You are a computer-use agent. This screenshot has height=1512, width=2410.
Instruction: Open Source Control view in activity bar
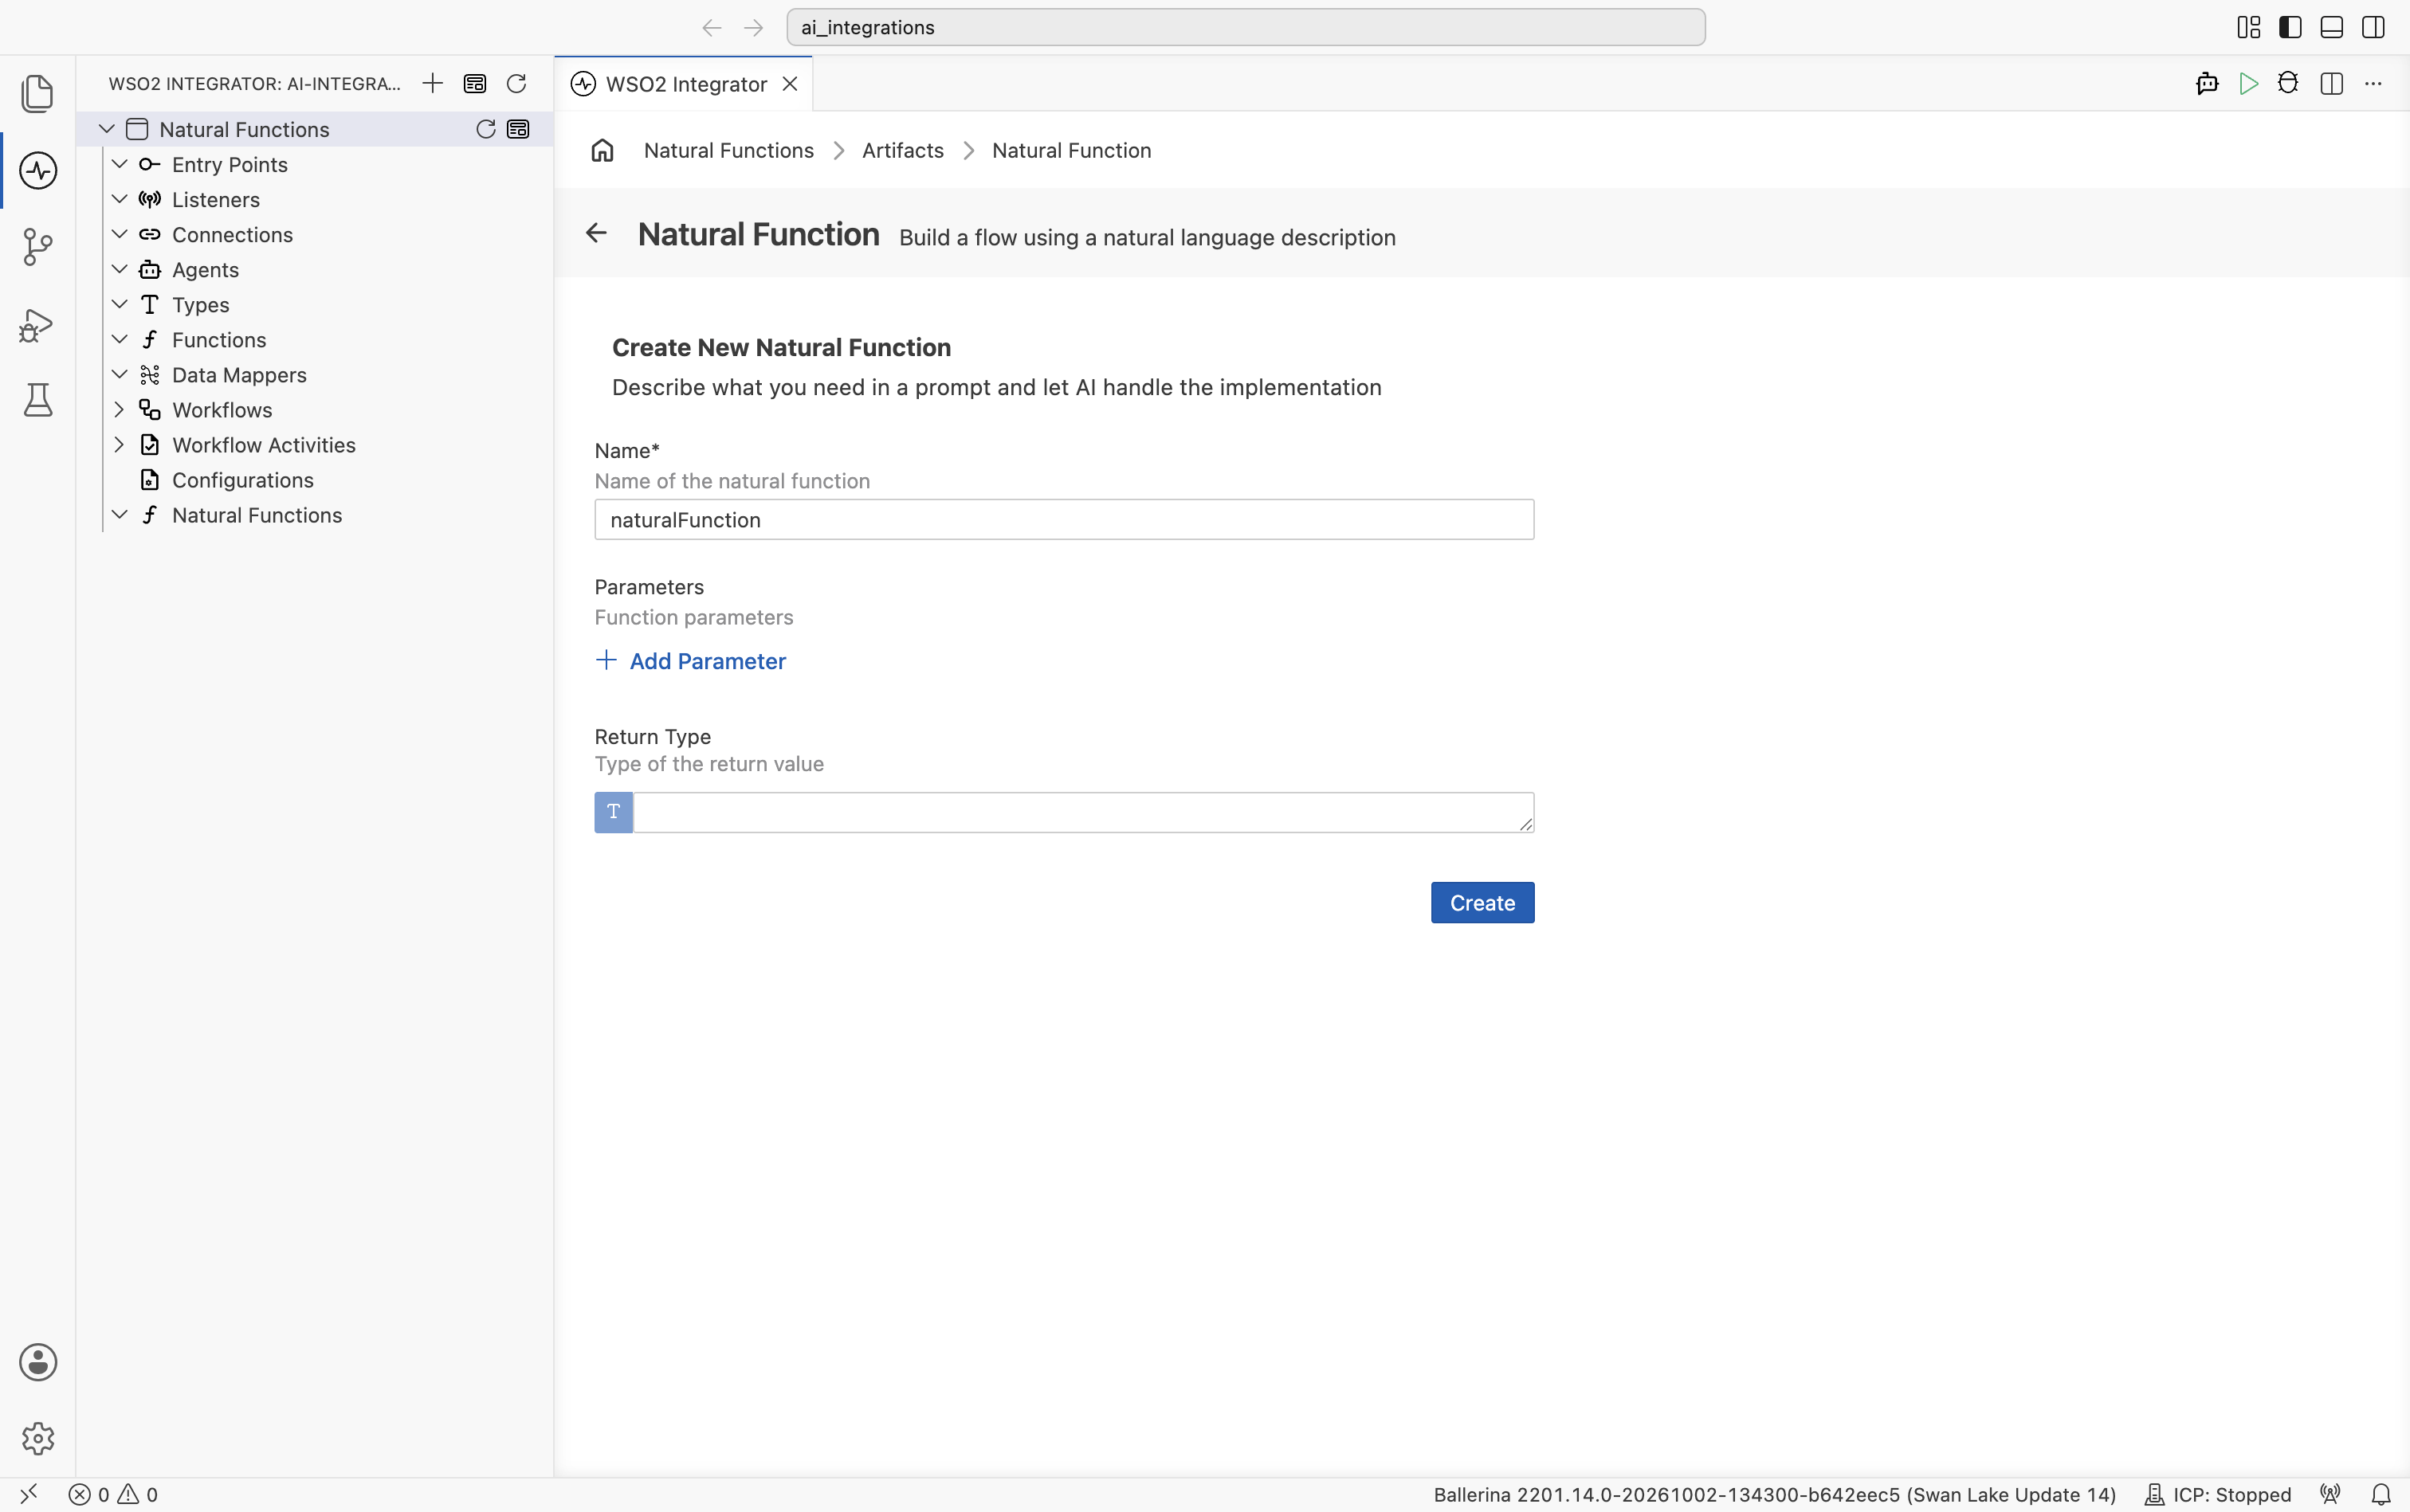[x=38, y=247]
